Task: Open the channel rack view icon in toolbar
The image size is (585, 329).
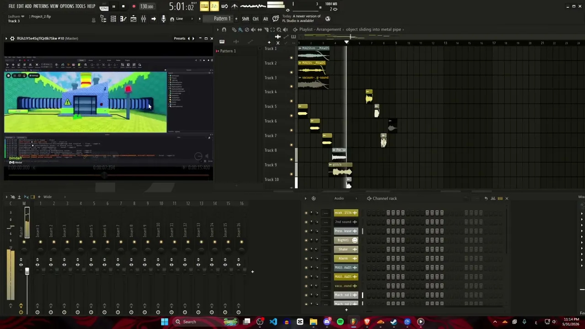Action: pos(113,19)
